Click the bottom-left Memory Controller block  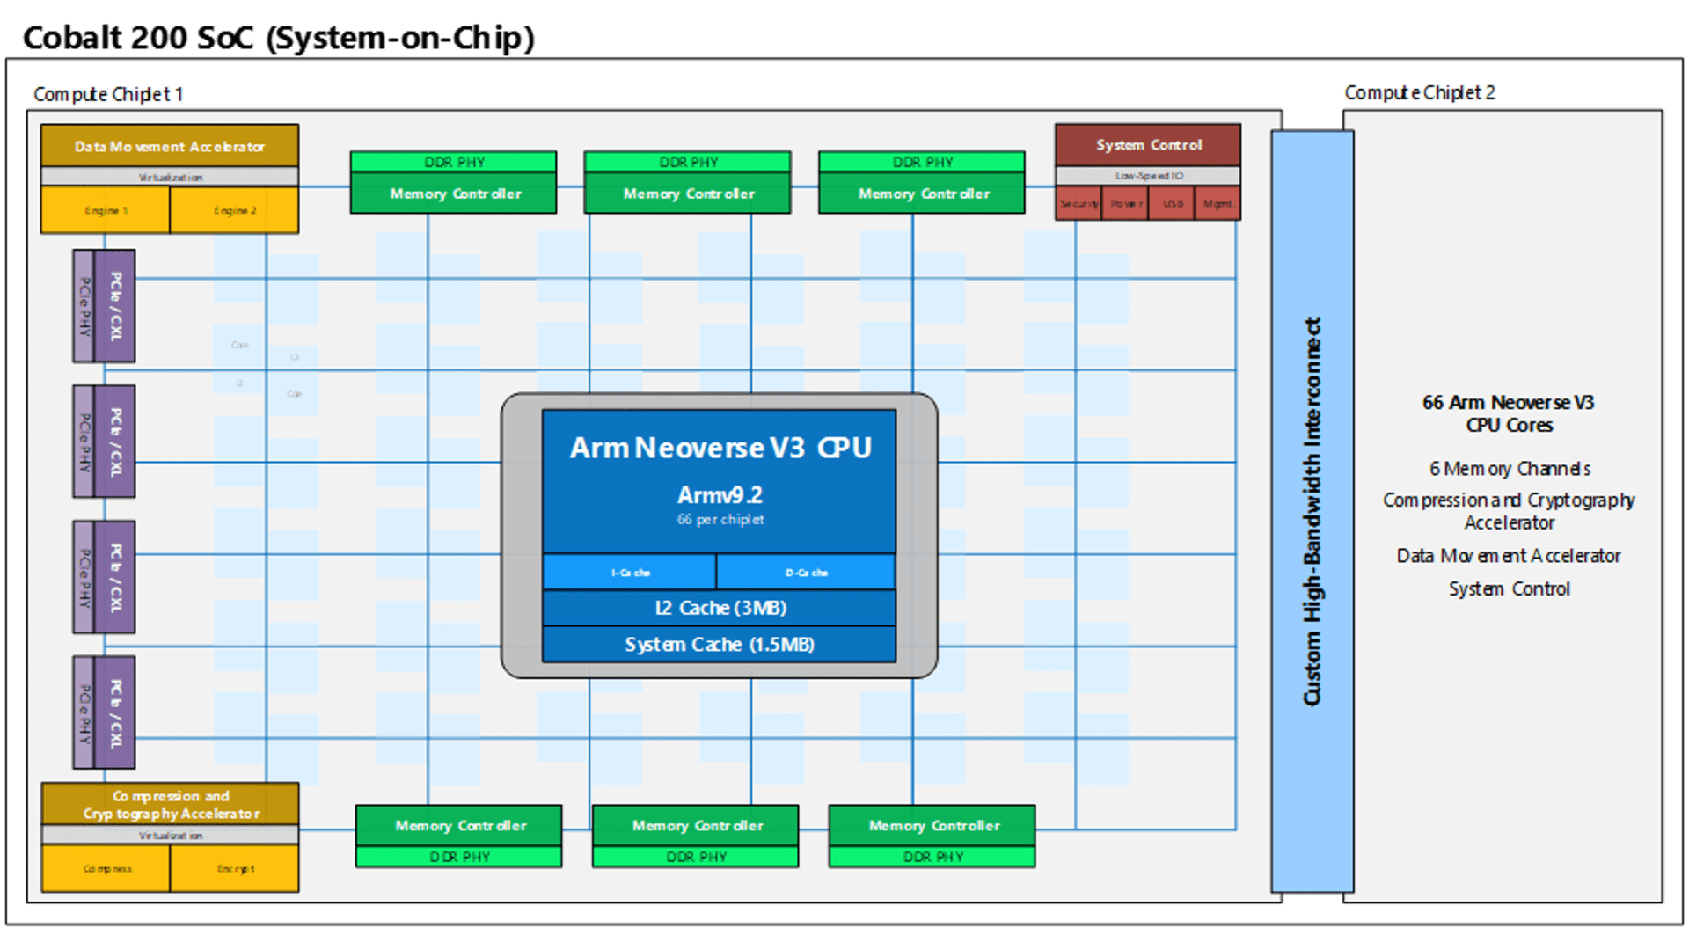(459, 825)
